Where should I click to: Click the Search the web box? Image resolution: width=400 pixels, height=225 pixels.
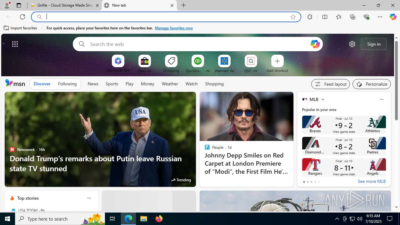point(197,44)
